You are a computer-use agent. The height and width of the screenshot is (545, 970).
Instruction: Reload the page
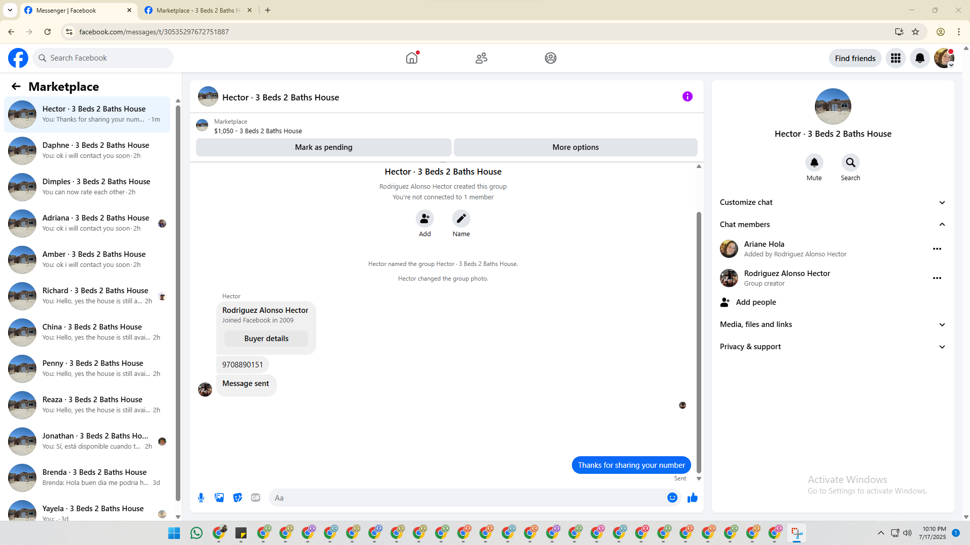click(x=47, y=32)
